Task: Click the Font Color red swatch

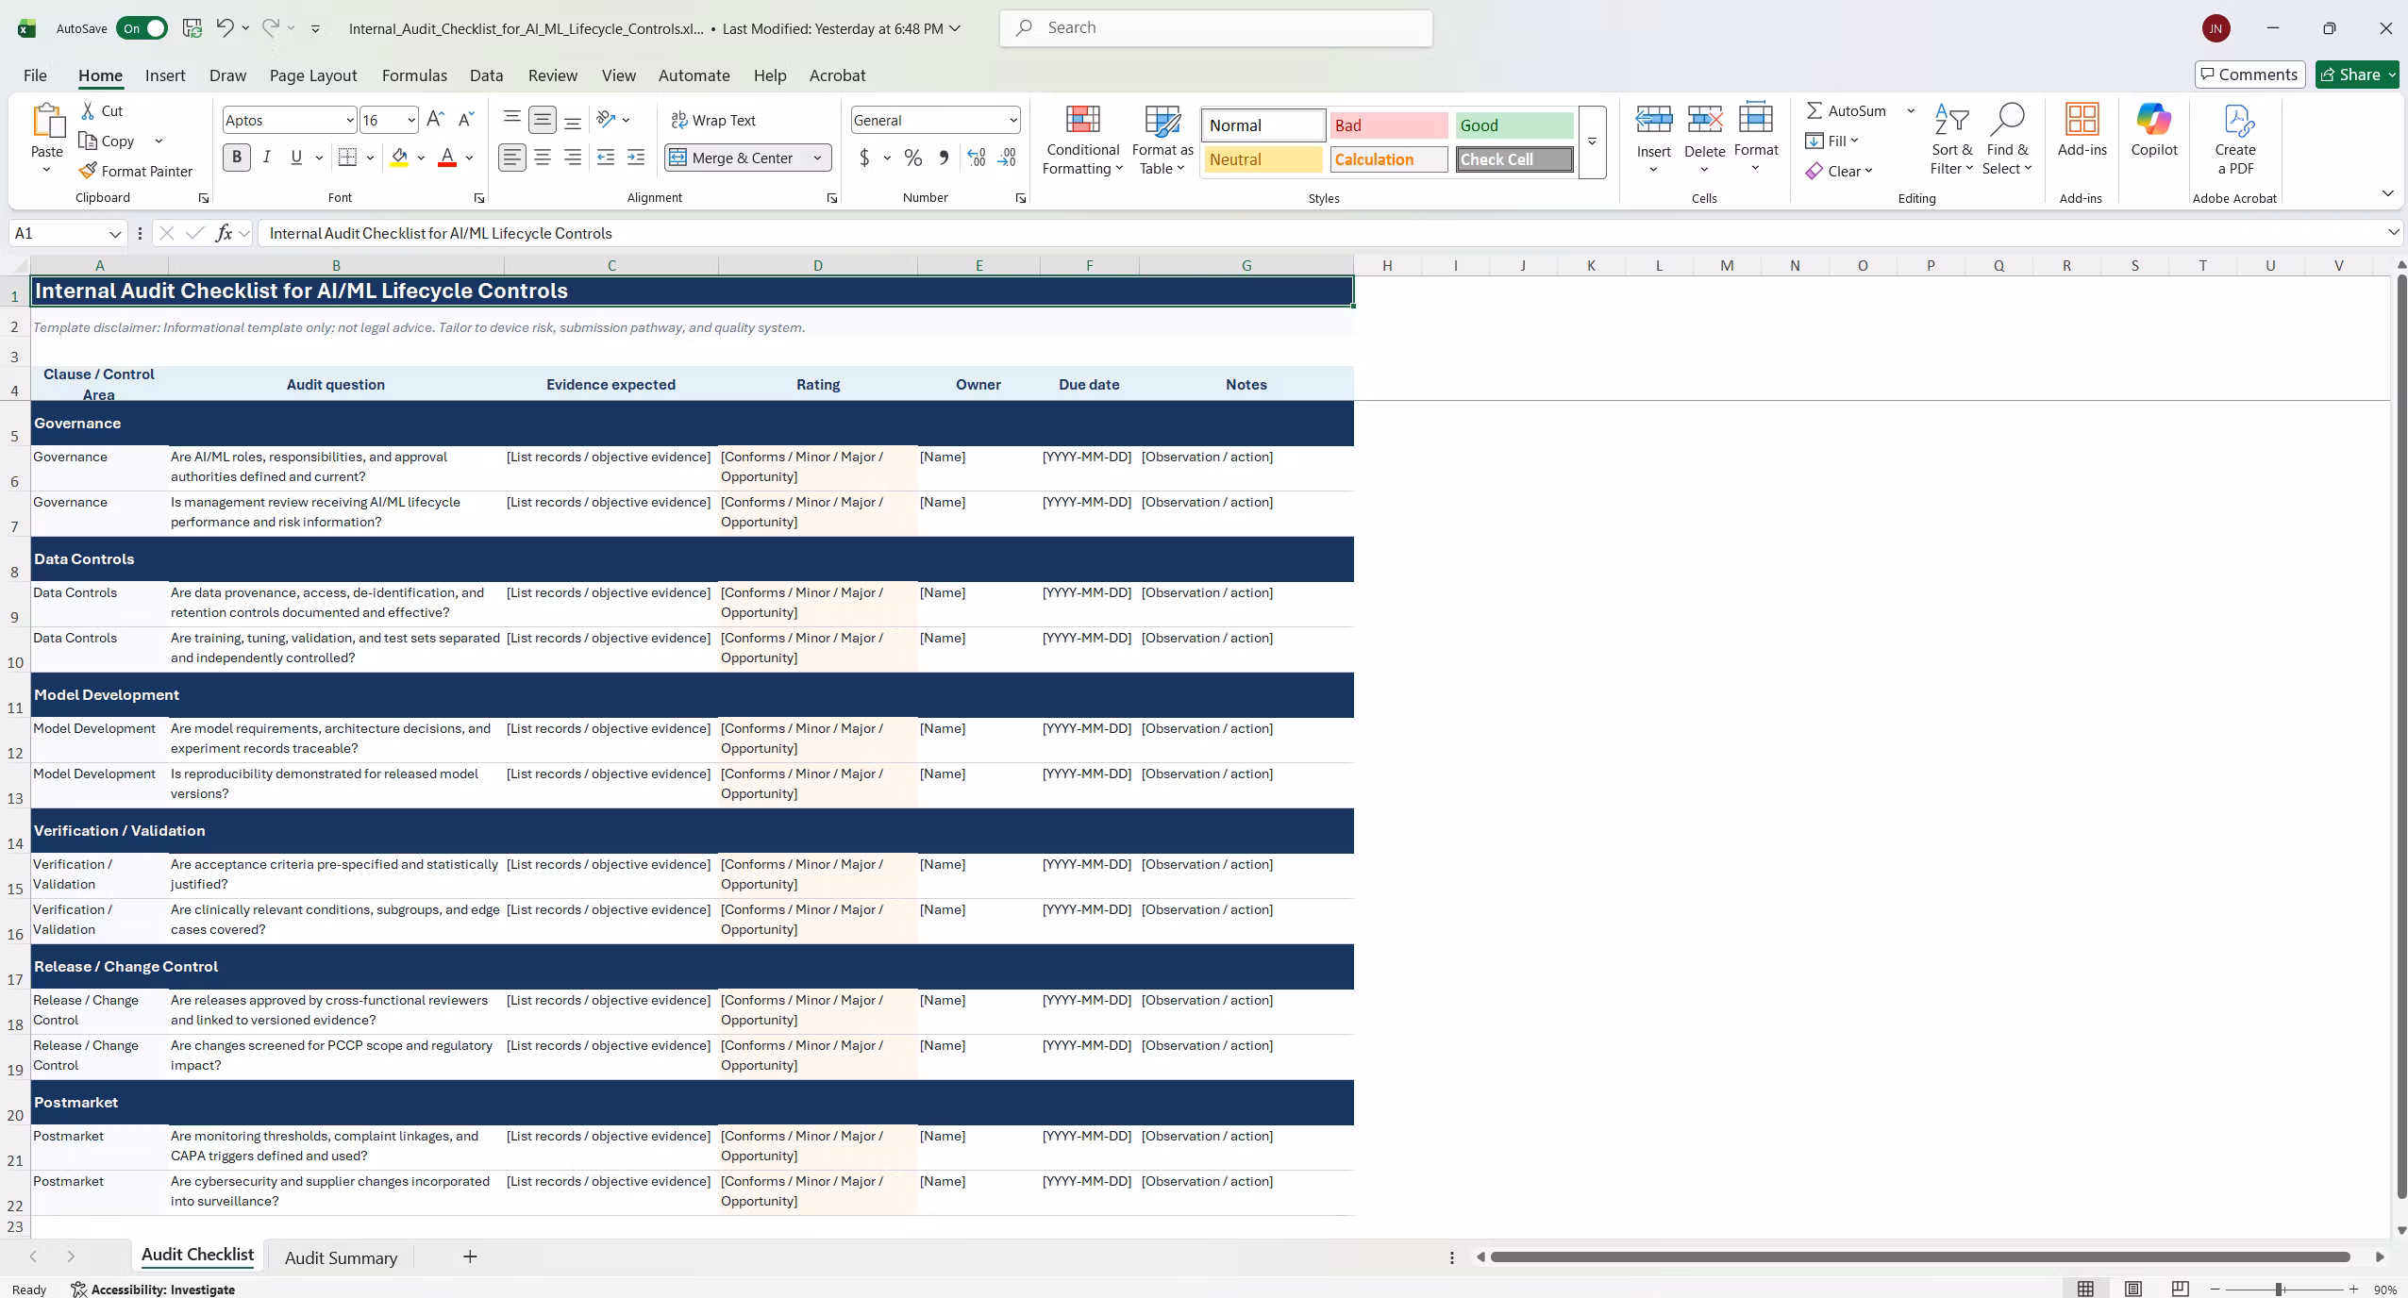Action: [x=447, y=158]
